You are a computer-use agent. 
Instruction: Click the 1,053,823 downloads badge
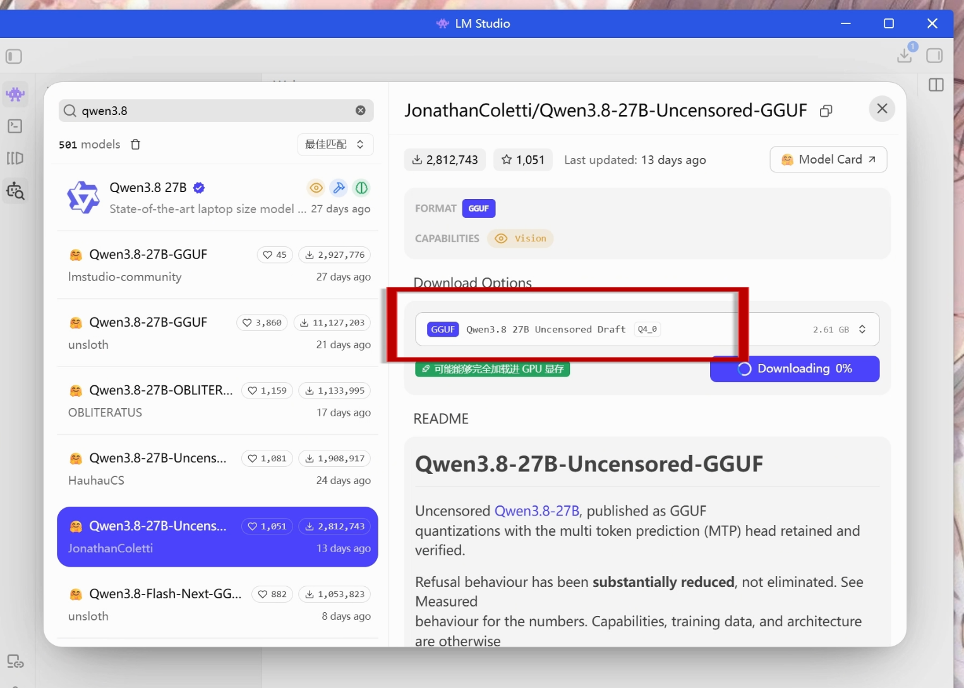(x=335, y=594)
